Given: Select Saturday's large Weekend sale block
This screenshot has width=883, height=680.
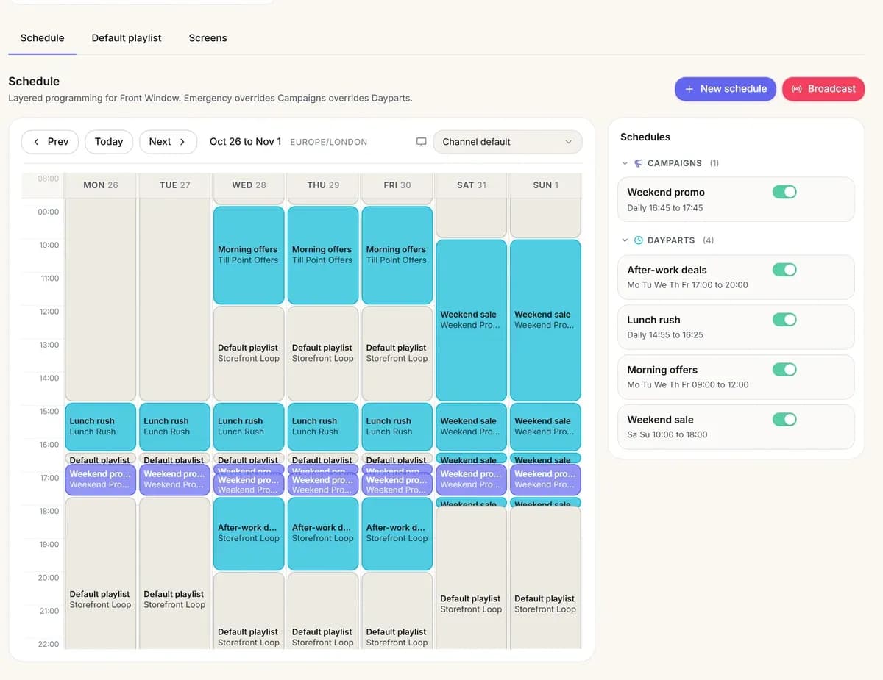Looking at the screenshot, I should pos(471,320).
